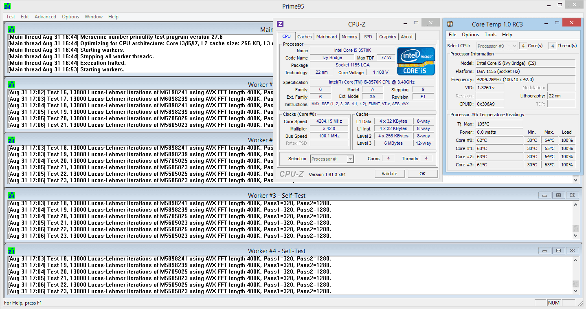Click the Core #0 temperature 62°C reading

click(x=499, y=140)
